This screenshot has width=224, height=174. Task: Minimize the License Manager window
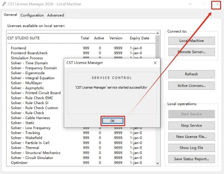pos(190,4)
